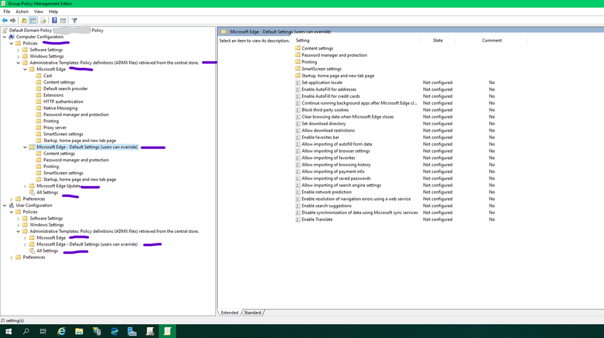Click the All Settings icon under Computer Configuration

coord(32,192)
